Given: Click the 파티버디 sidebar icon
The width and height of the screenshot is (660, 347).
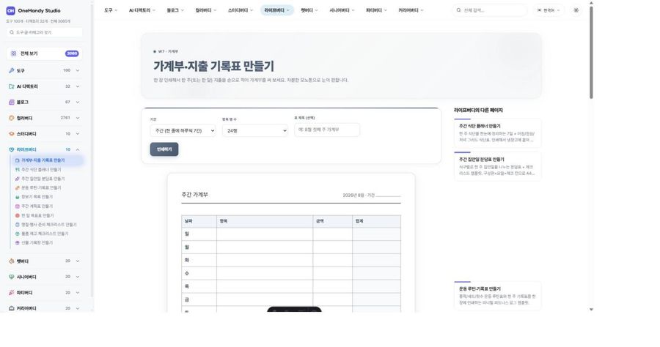Looking at the screenshot, I should point(11,293).
